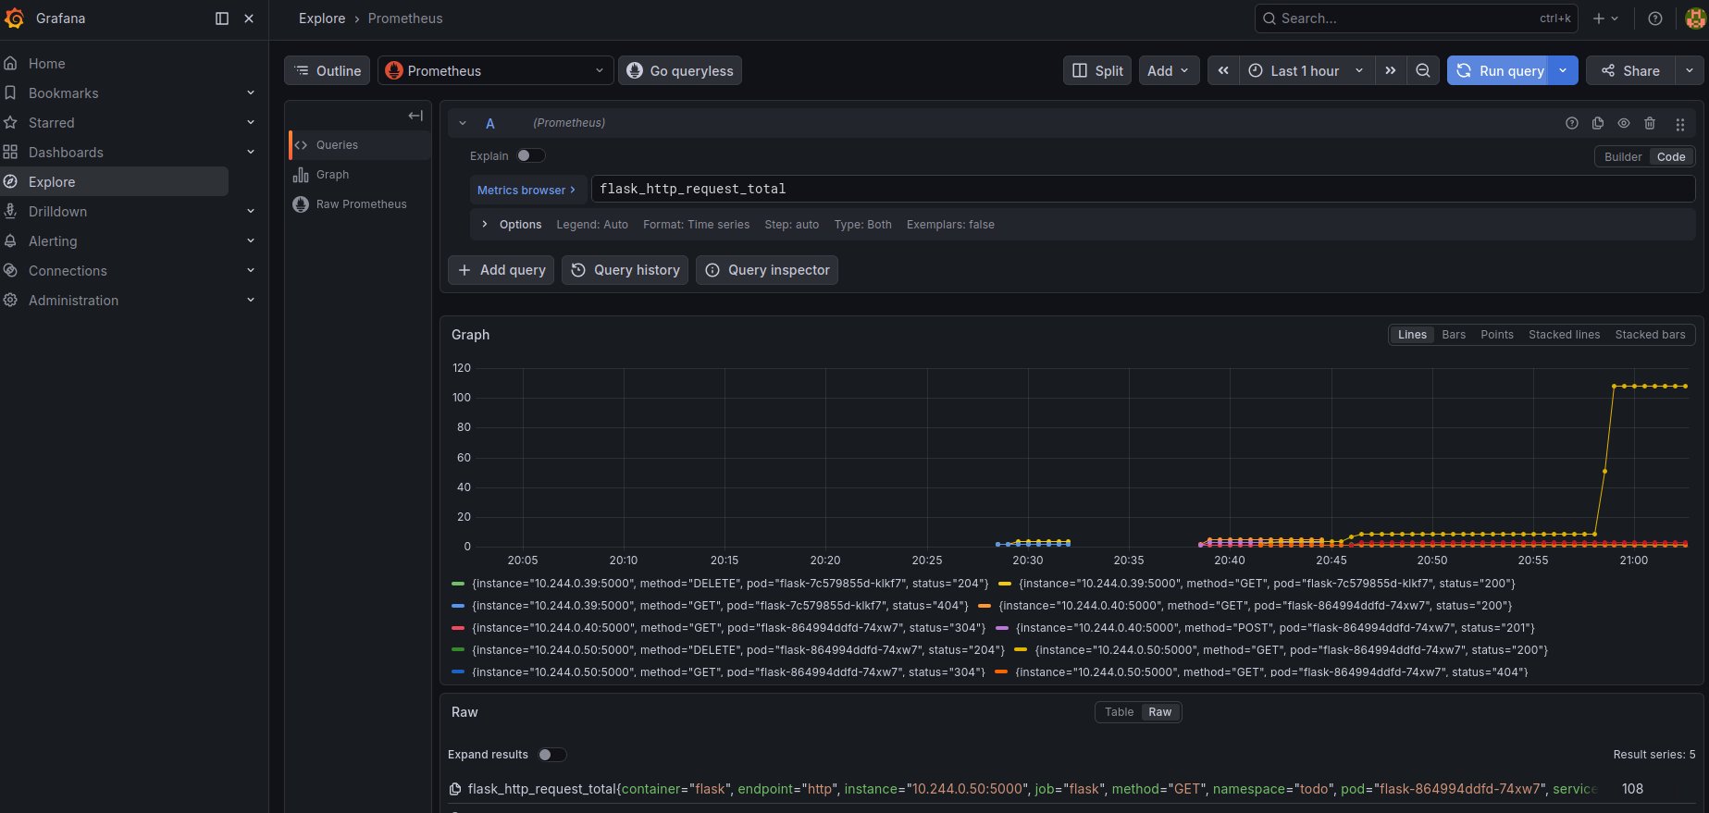Expand Bookmarks in the sidebar
This screenshot has height=813, width=1709.
(250, 92)
